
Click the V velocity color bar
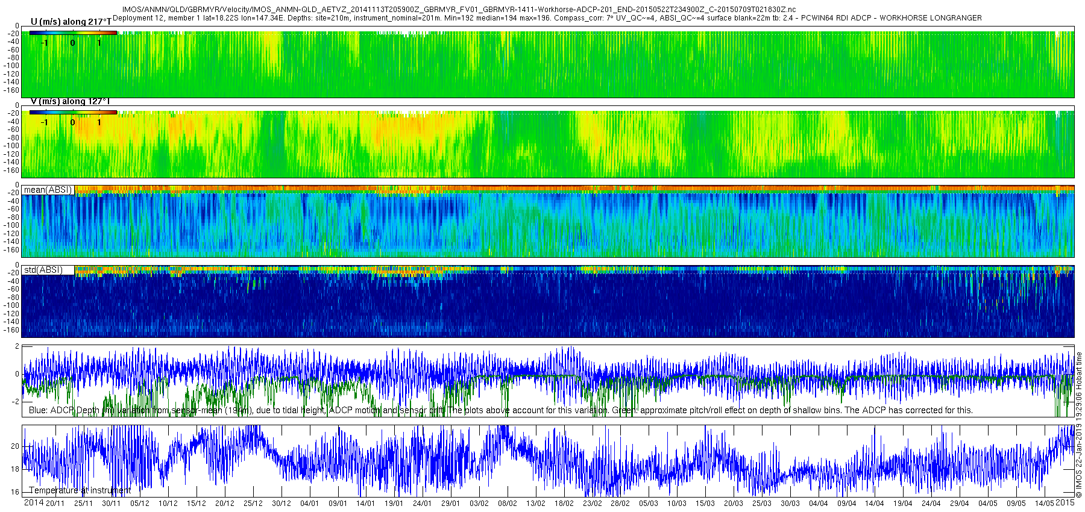pos(73,112)
